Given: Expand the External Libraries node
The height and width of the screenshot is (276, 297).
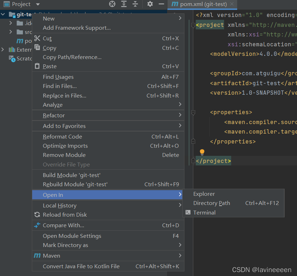Looking at the screenshot, I should pyautogui.click(x=2, y=49).
